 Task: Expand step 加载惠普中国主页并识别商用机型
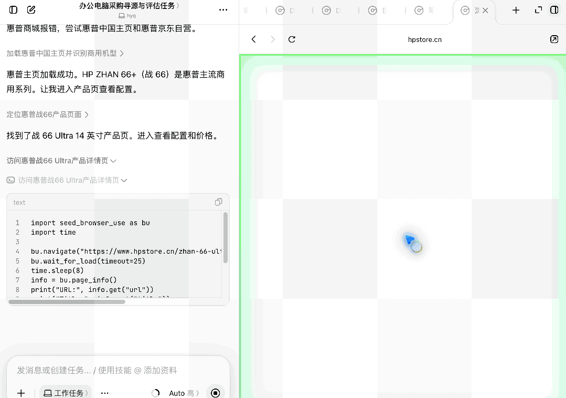pyautogui.click(x=65, y=53)
